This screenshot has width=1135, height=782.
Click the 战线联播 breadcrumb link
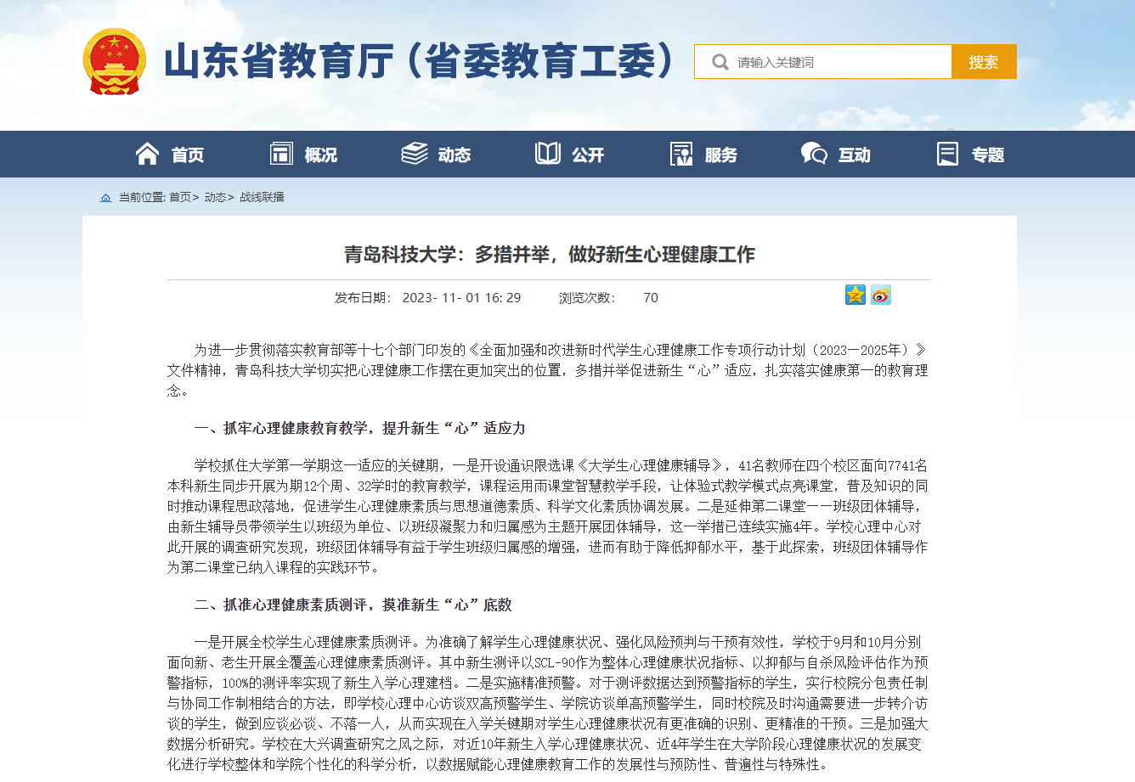262,197
